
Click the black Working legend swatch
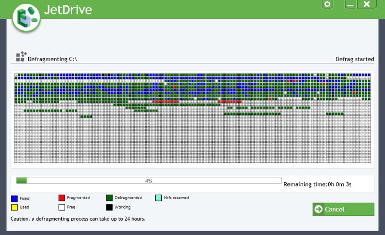coord(110,207)
